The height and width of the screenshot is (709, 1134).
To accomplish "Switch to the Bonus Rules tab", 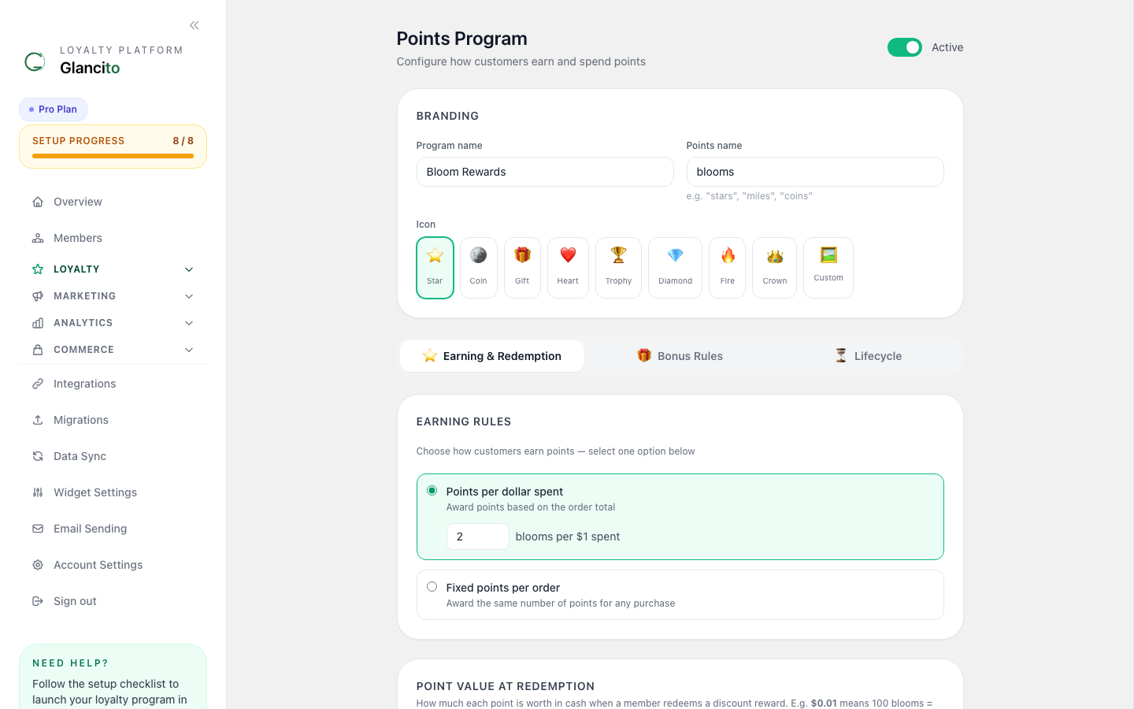I will pyautogui.click(x=680, y=356).
